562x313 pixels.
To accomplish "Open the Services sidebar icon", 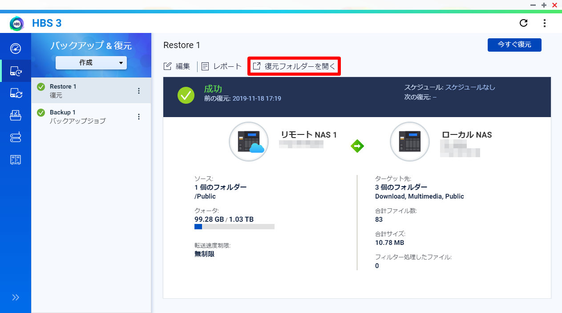I will (16, 160).
